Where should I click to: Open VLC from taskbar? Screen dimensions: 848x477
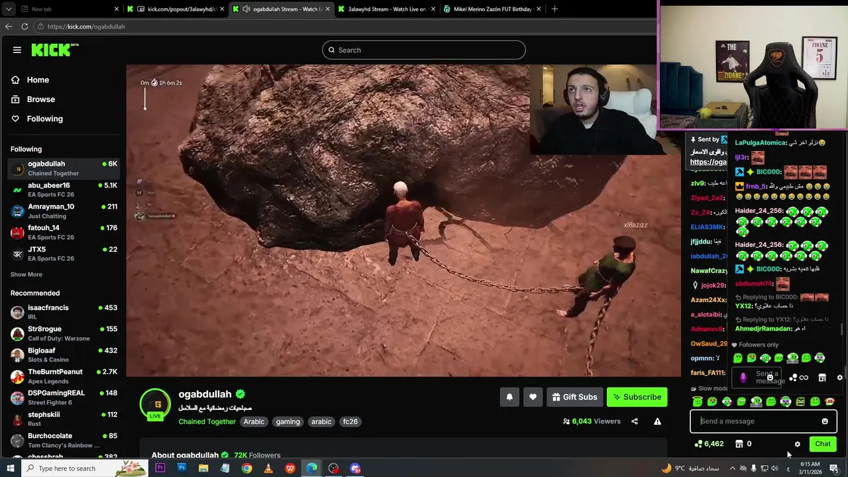click(268, 468)
